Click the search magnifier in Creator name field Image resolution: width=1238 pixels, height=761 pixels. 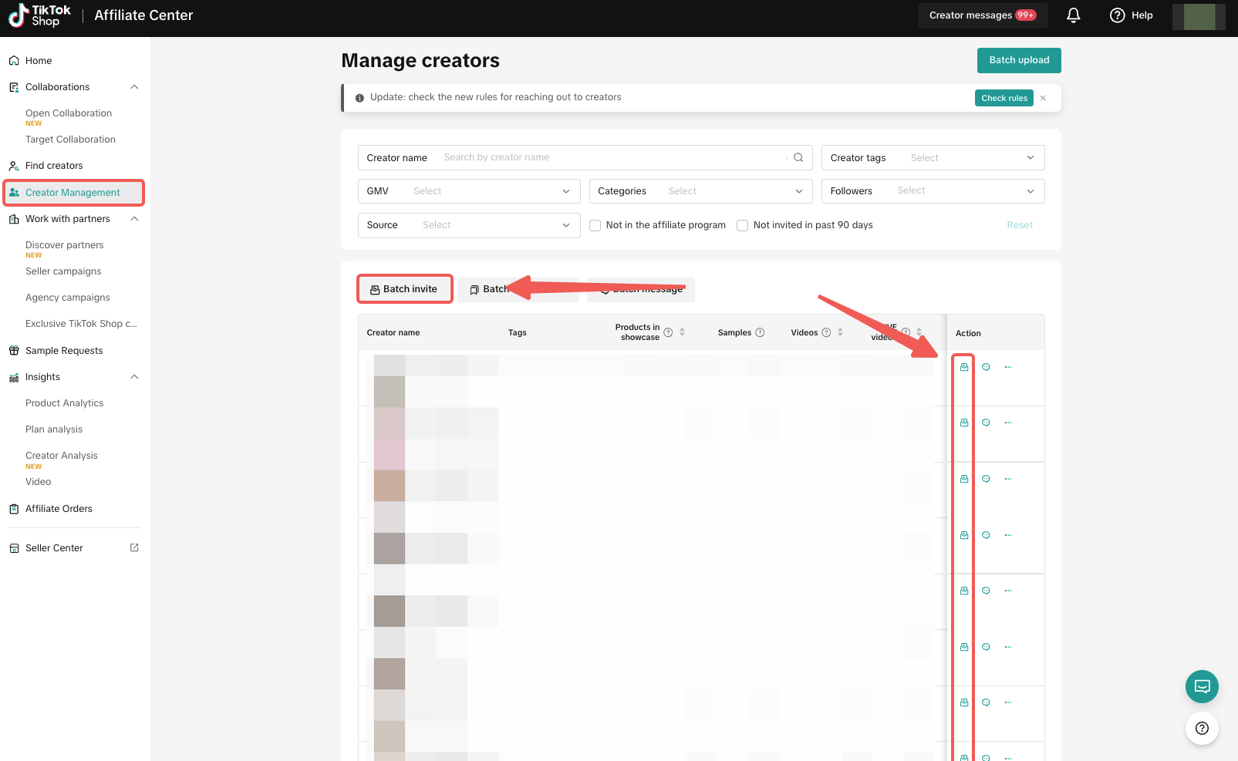[x=798, y=157]
